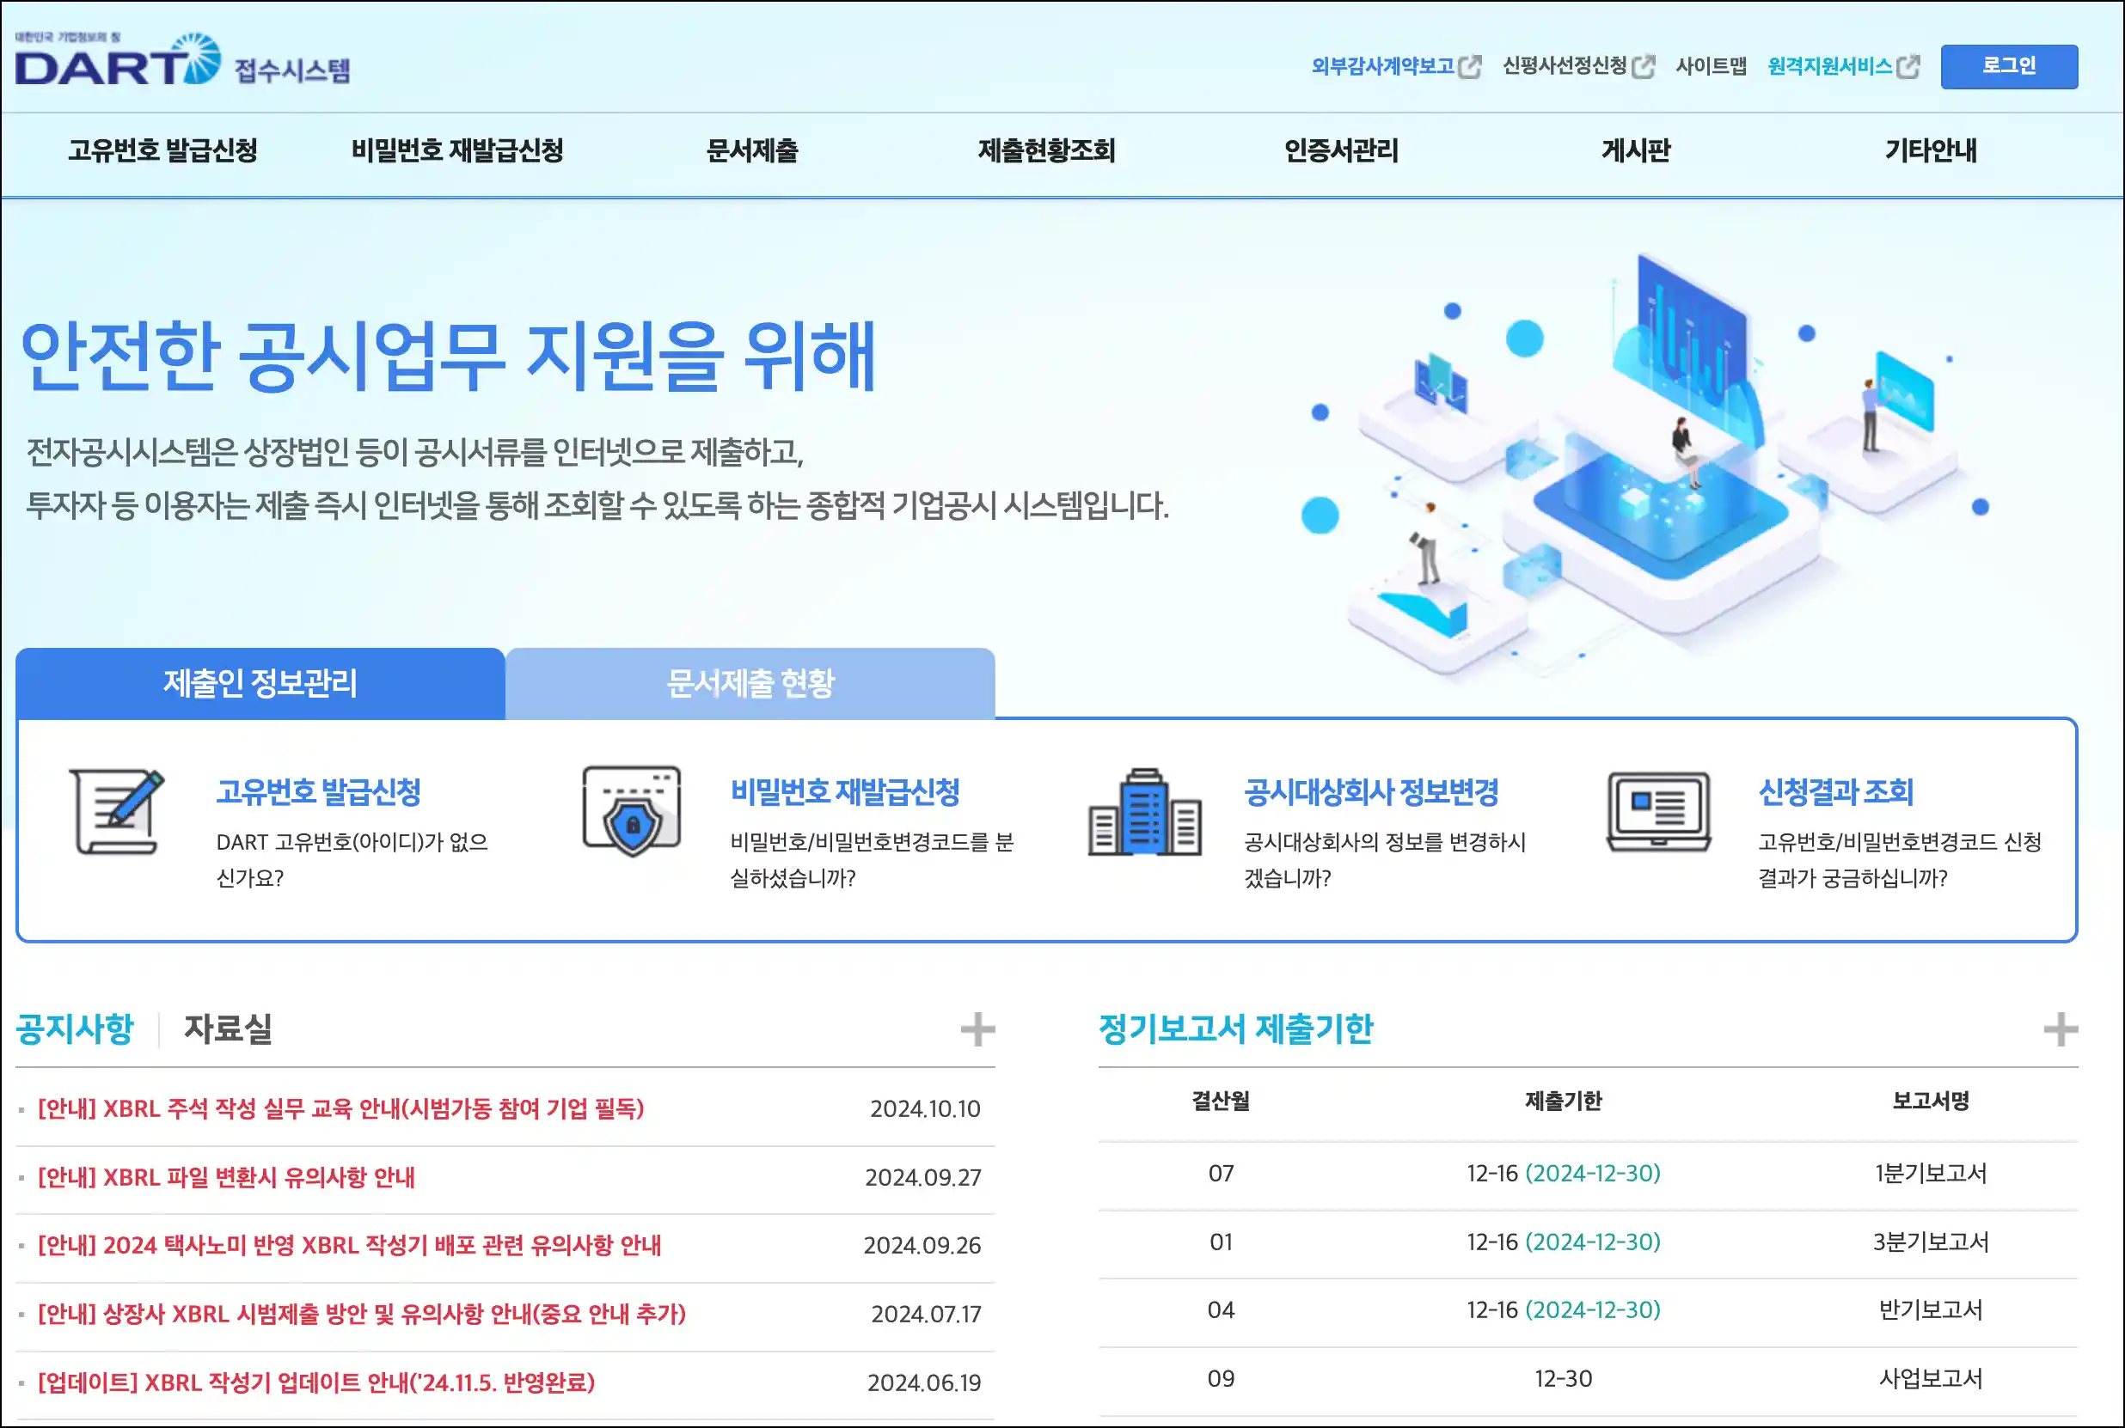Select the 공지사항 tab

[x=75, y=1029]
